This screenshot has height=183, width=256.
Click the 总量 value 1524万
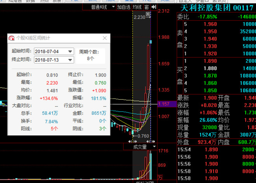(208, 135)
